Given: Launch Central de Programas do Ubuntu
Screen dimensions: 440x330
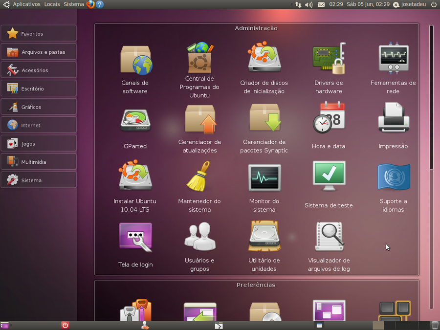Looking at the screenshot, I should [x=199, y=69].
